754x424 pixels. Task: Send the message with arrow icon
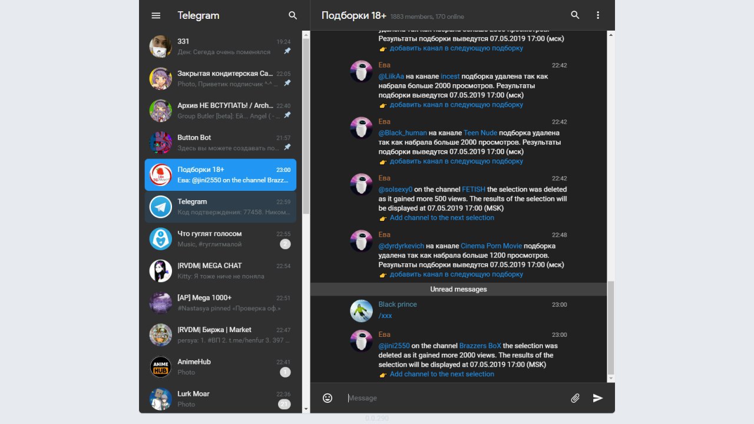point(598,398)
